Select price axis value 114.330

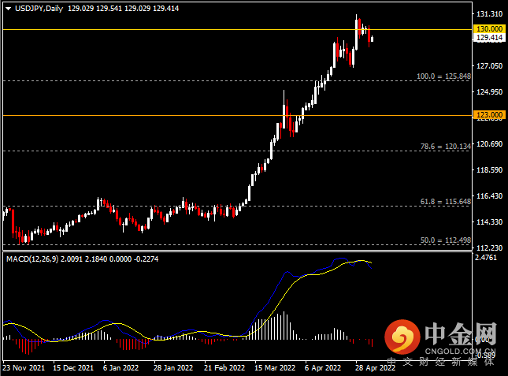click(489, 222)
